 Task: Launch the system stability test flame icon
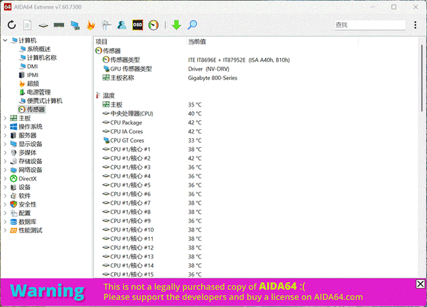[x=91, y=25]
